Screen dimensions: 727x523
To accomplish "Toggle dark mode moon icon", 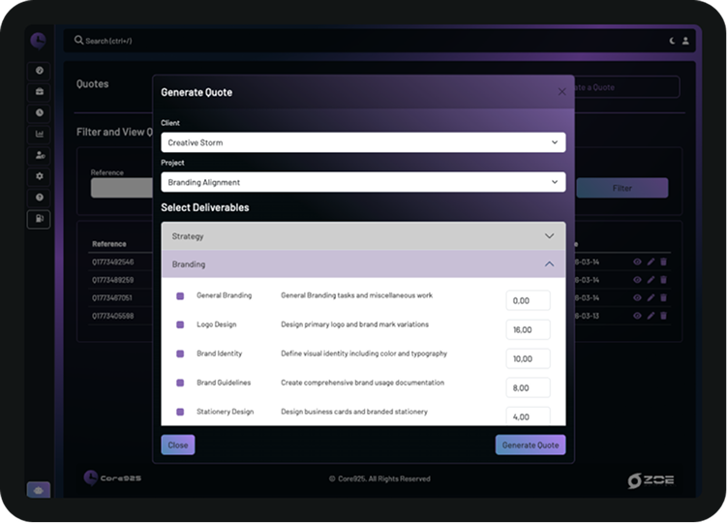I will [x=673, y=41].
